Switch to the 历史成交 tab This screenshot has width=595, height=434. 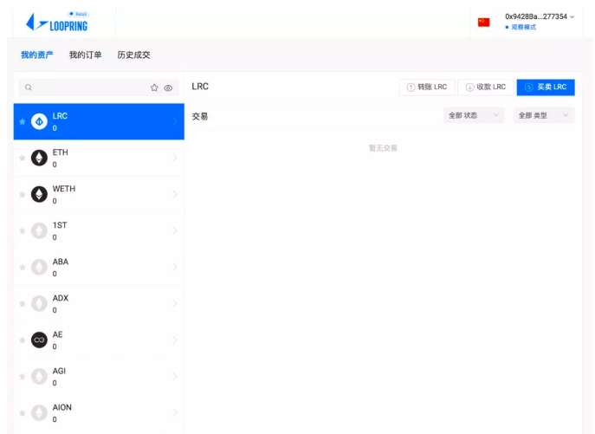coord(133,55)
